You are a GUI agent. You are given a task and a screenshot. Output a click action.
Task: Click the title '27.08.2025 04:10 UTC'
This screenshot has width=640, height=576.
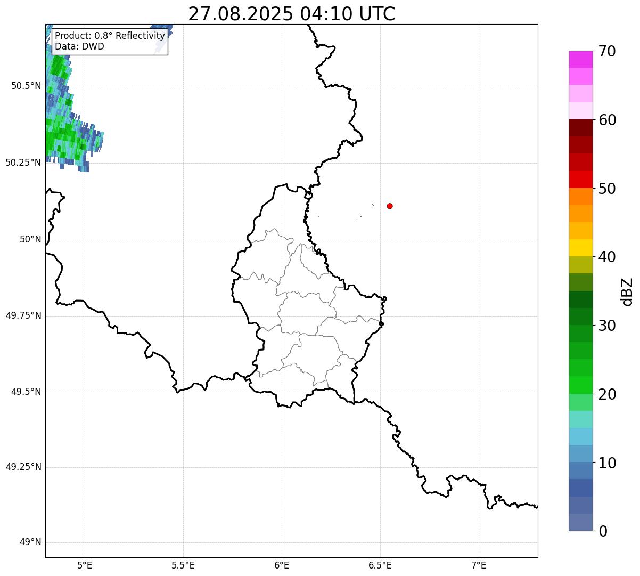(x=292, y=14)
